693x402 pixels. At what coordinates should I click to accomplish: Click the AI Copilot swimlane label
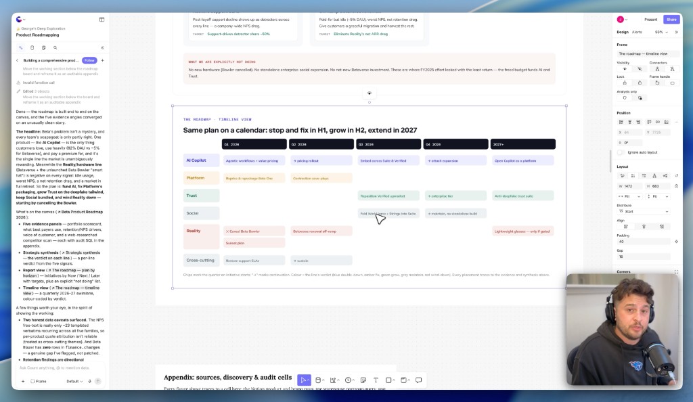coord(201,160)
